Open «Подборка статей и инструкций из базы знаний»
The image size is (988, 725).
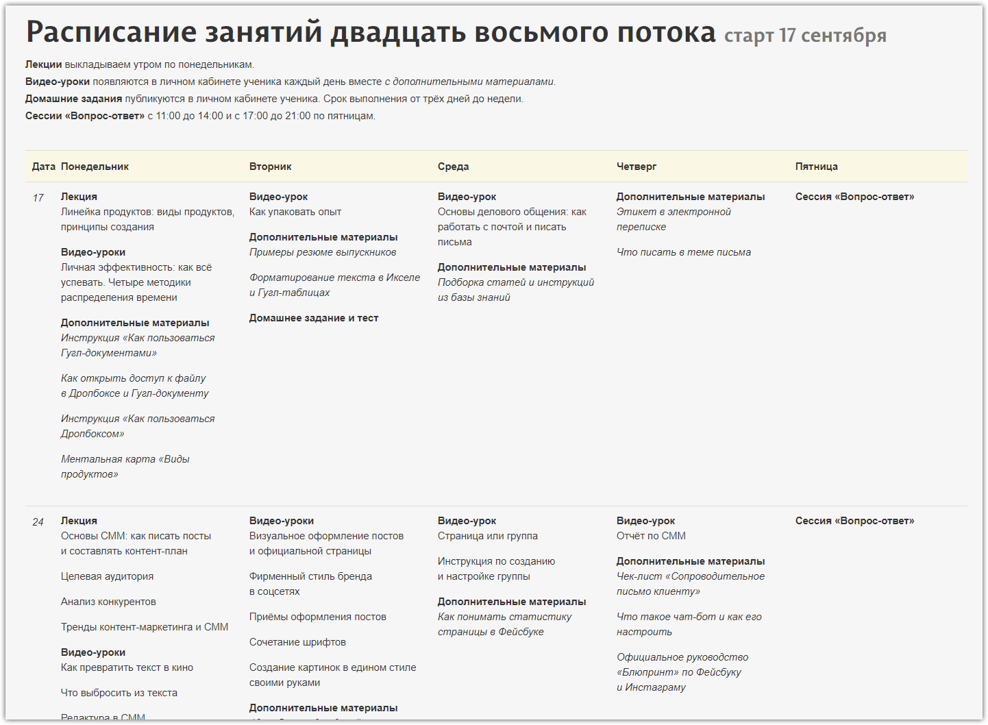(515, 283)
